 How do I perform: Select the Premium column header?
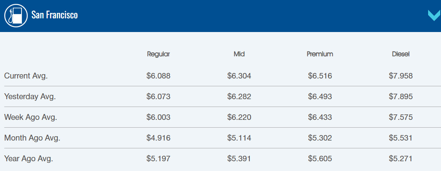tap(320, 54)
